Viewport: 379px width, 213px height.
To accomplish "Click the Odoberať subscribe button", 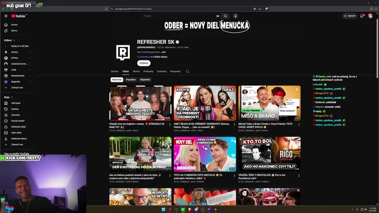I will [144, 63].
